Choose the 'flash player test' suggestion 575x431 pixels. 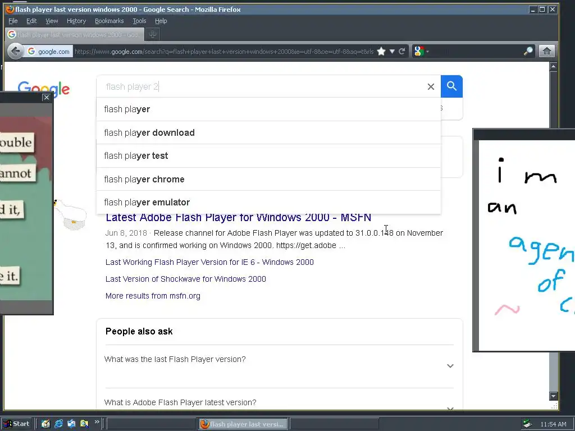[x=268, y=156]
